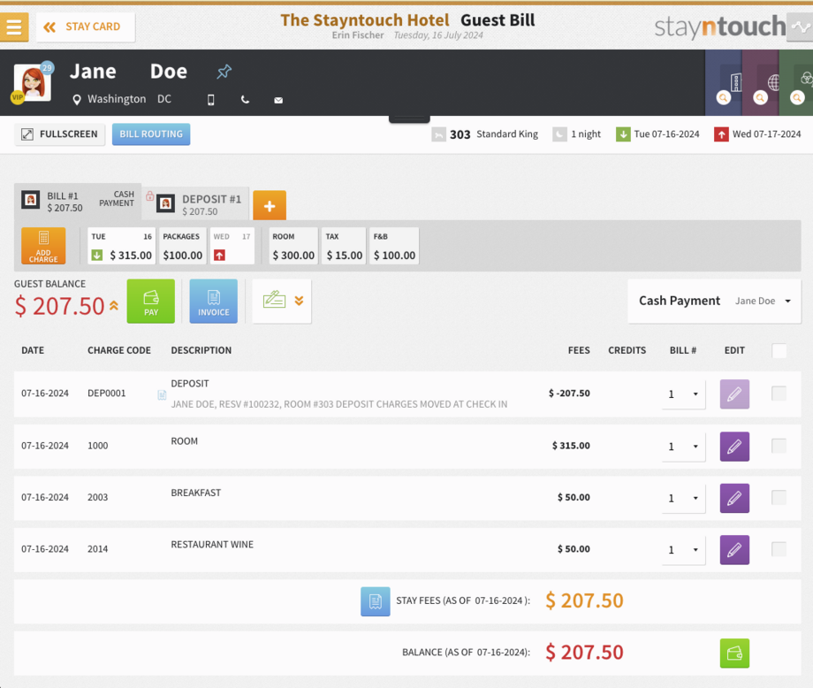This screenshot has width=813, height=688.
Task: Click the 1 night moon icon
Action: (559, 134)
